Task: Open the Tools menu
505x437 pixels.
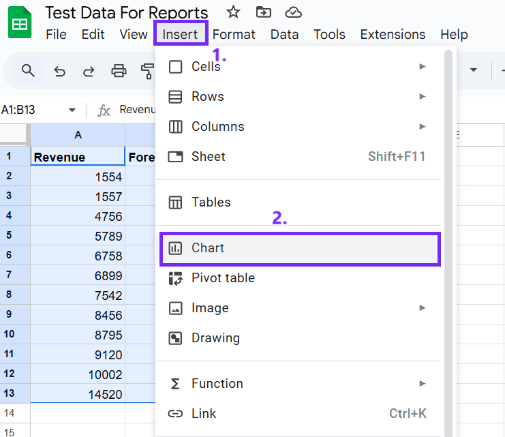Action: pyautogui.click(x=329, y=34)
